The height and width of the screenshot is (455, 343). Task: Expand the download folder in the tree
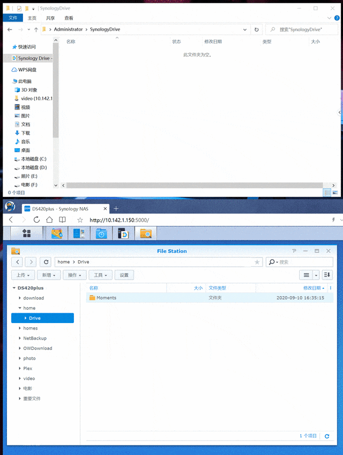click(19, 298)
